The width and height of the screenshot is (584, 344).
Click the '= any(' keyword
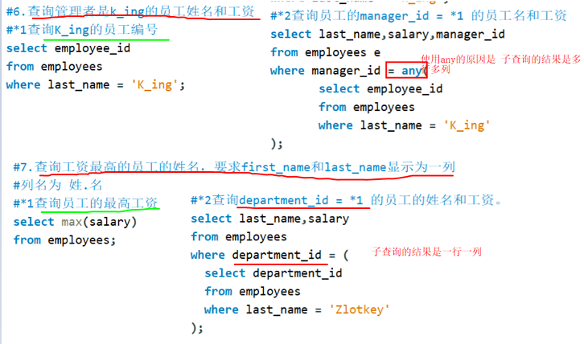(406, 70)
